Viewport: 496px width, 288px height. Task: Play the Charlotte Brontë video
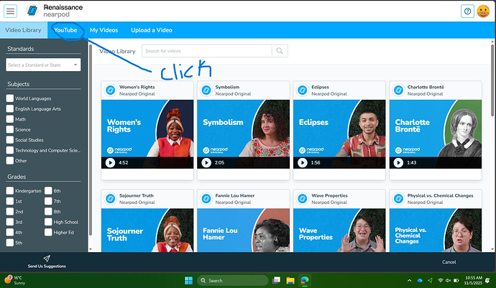tap(398, 163)
